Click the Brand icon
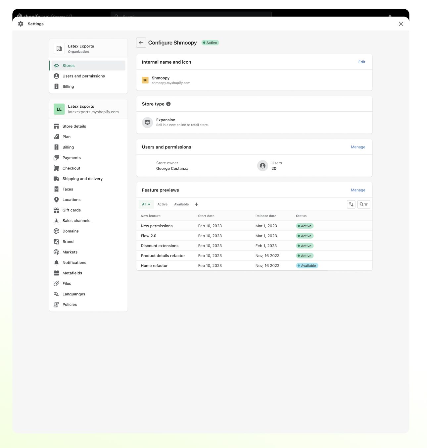Screen dimensions: 427x448 click(57, 242)
